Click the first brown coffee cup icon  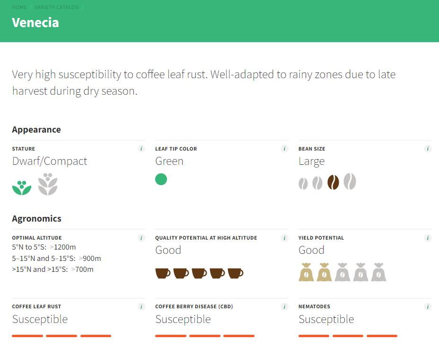click(163, 273)
